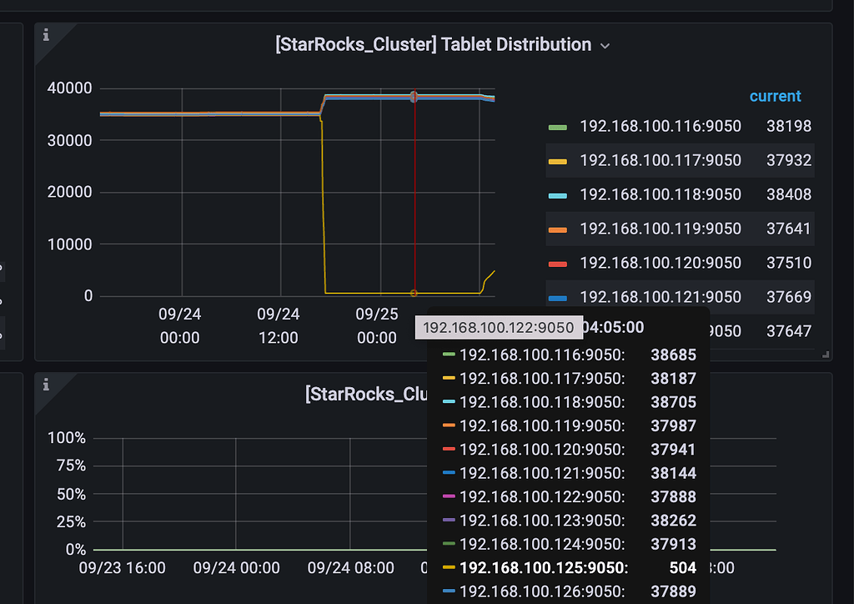Image resolution: width=854 pixels, height=604 pixels.
Task: Click the red color swatch for 192.168.100.120
Action: (558, 264)
